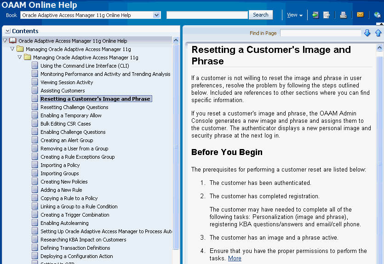Click the find next down arrow
Viewport: 384px width, 264px height.
click(x=367, y=33)
